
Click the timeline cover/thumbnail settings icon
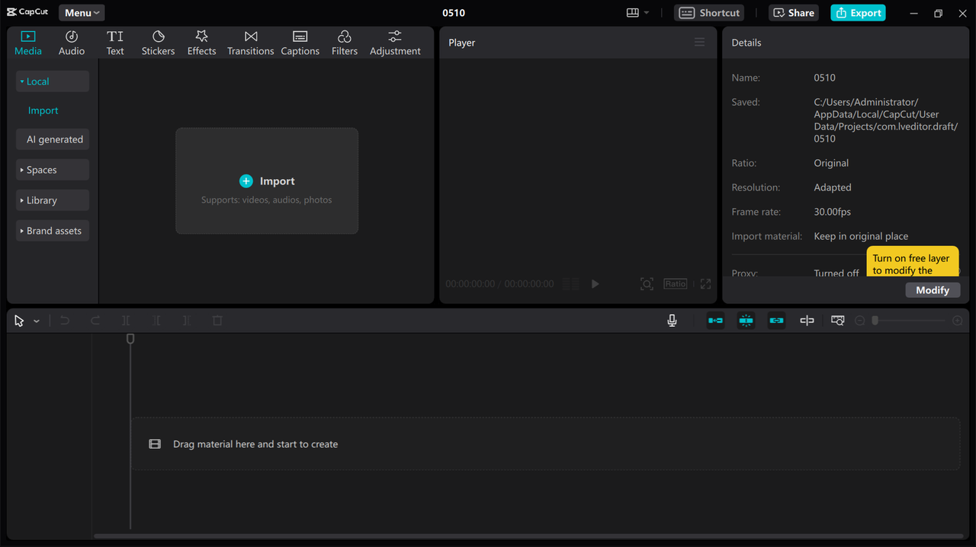pyautogui.click(x=837, y=321)
